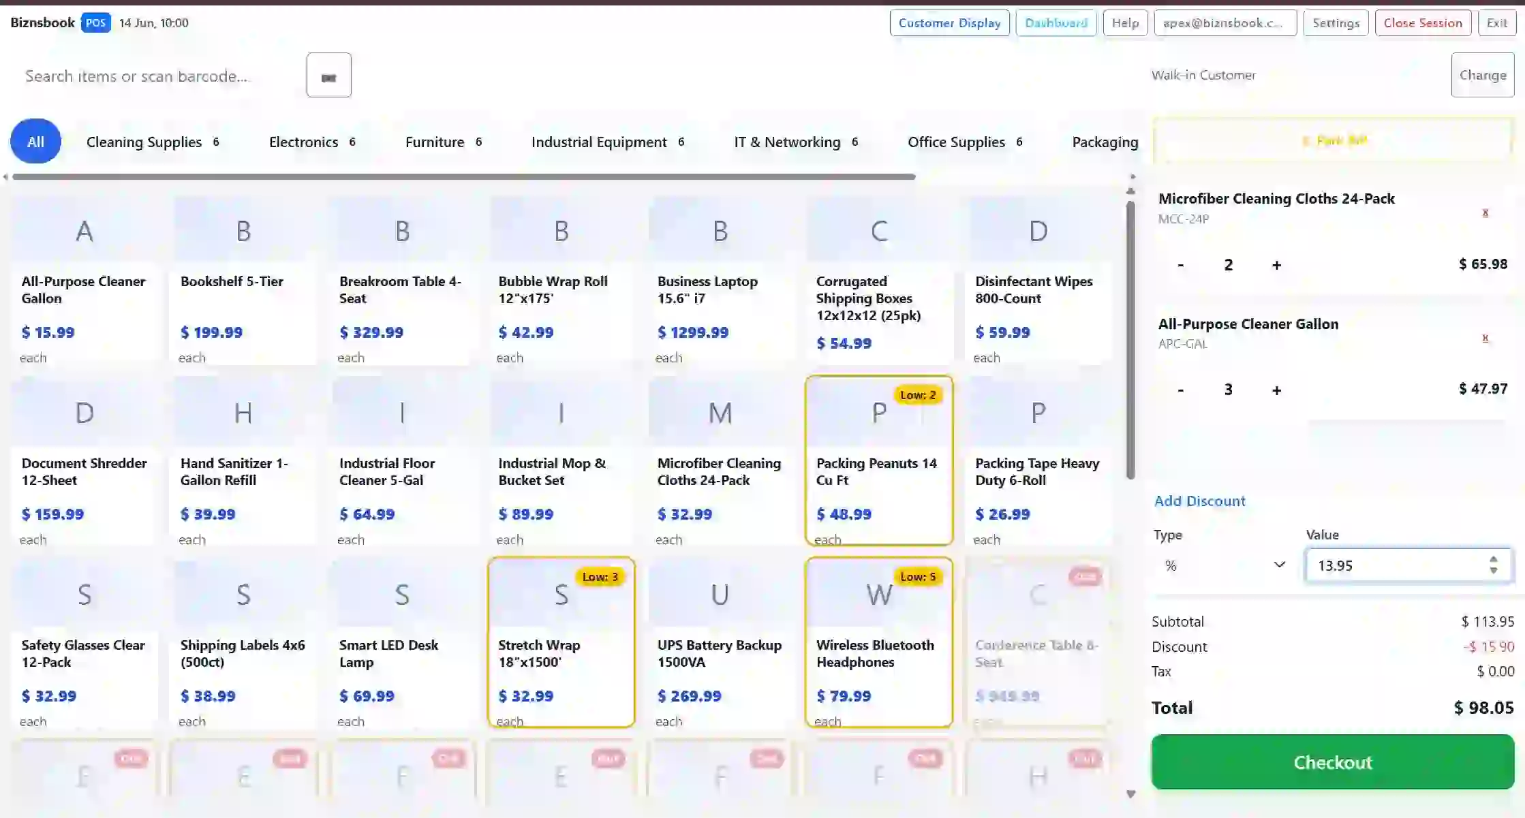Add Packing Peanuts 14 Cu Ft product

(x=879, y=461)
